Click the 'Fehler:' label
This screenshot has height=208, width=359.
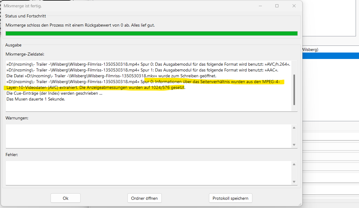pos(12,155)
